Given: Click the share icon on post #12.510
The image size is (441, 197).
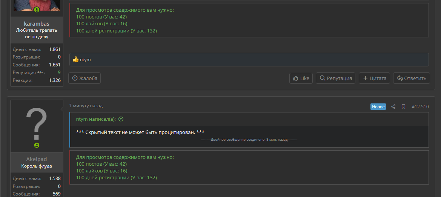Looking at the screenshot, I should 393,107.
